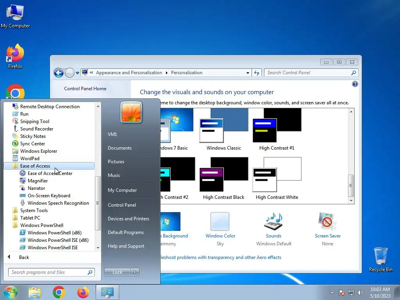Select the Firefox desktop shortcut
The width and height of the screenshot is (400, 300).
pyautogui.click(x=15, y=56)
